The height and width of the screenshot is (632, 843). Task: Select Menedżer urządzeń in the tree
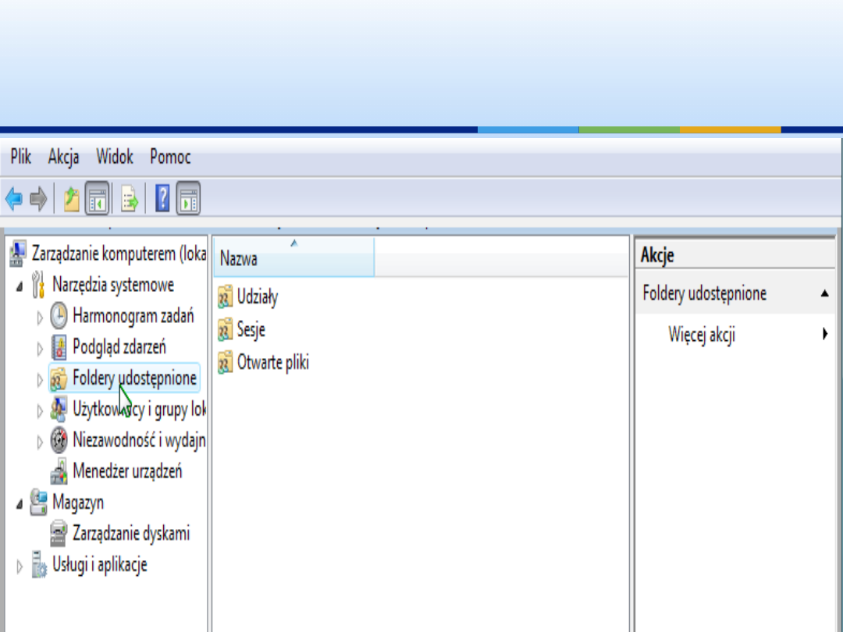click(x=126, y=471)
